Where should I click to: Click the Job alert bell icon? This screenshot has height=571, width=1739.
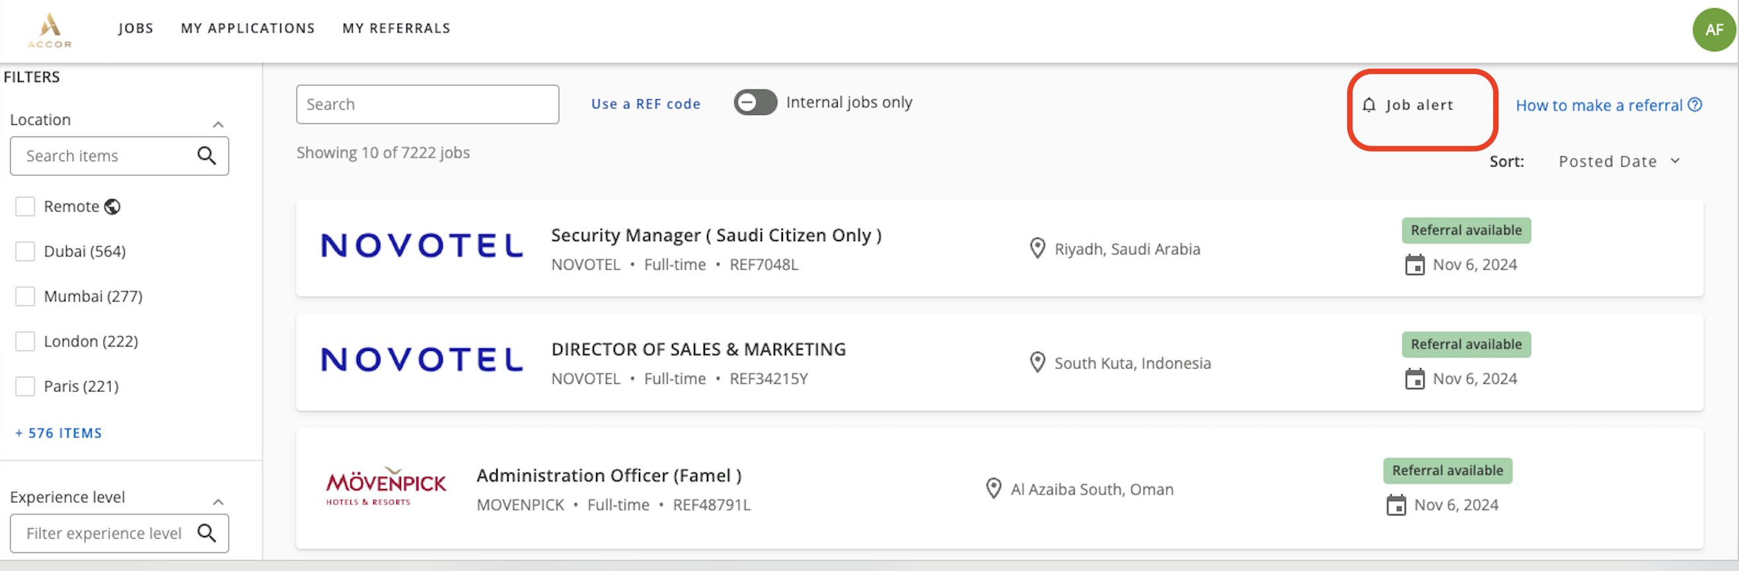[x=1368, y=105]
